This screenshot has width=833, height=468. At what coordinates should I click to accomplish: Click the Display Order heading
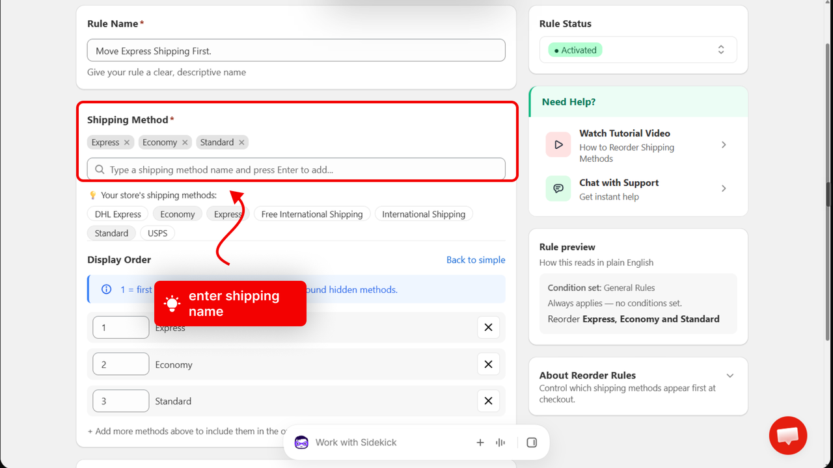coord(119,260)
